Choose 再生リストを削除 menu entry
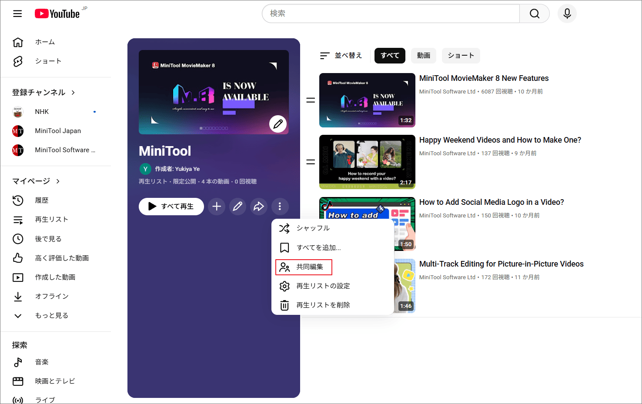642x404 pixels. click(x=333, y=305)
